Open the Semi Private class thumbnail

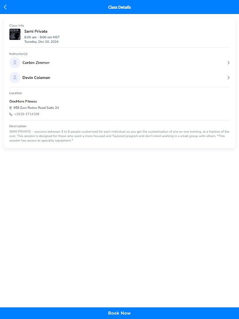pos(15,34)
